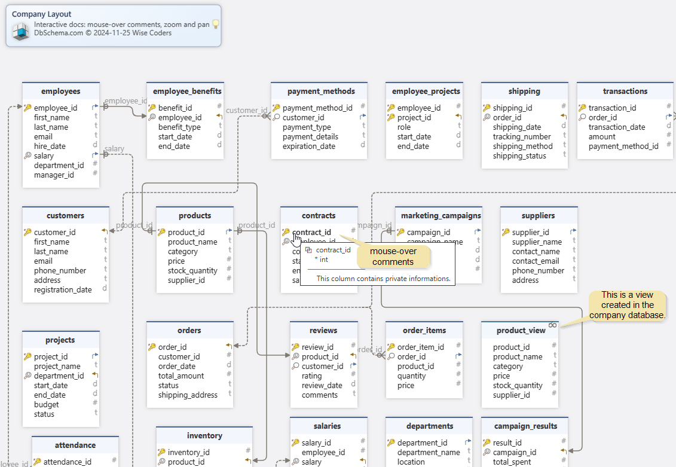Select the employee_benefits table header
This screenshot has height=467, width=676.
(x=187, y=91)
